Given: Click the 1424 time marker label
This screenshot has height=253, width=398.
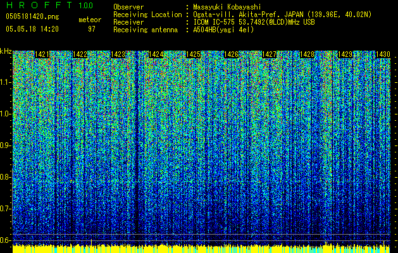Looking at the screenshot, I should tap(156, 54).
